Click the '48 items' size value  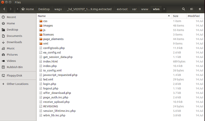pos(178,26)
